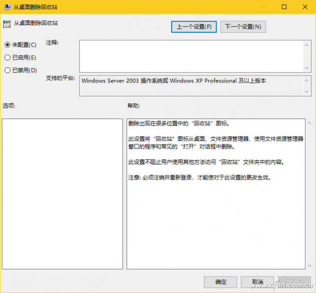Click the policy setting icon beside title
The height and width of the screenshot is (293, 316).
pos(7,24)
